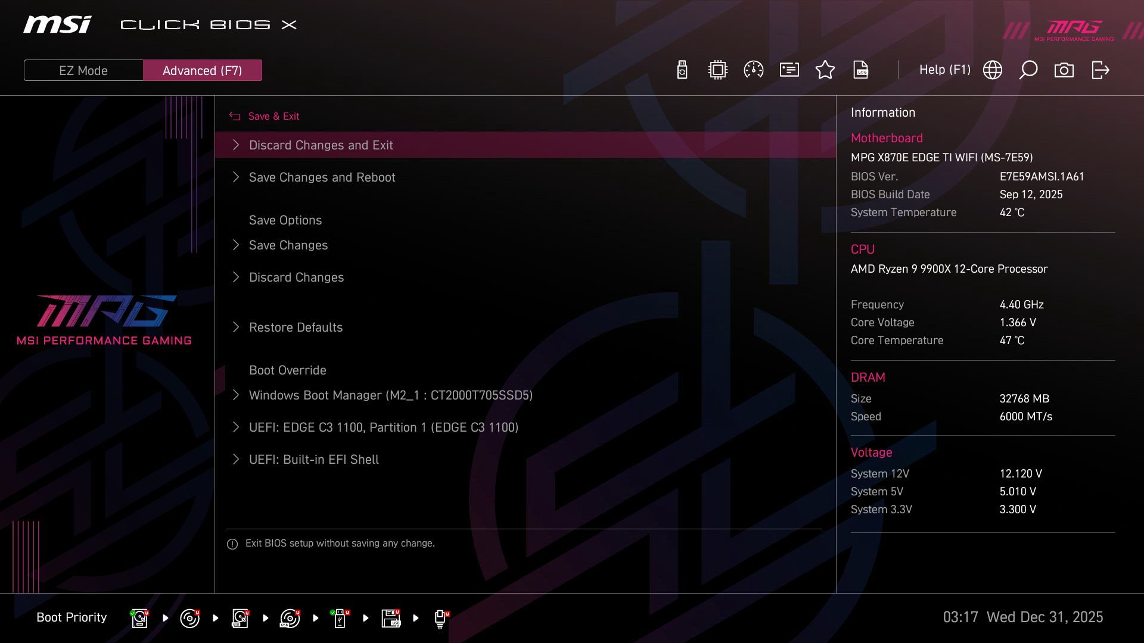Image resolution: width=1144 pixels, height=643 pixels.
Task: Switch to EZ Mode
Action: [83, 70]
